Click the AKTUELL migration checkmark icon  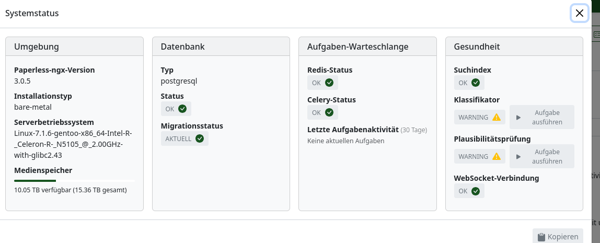199,138
